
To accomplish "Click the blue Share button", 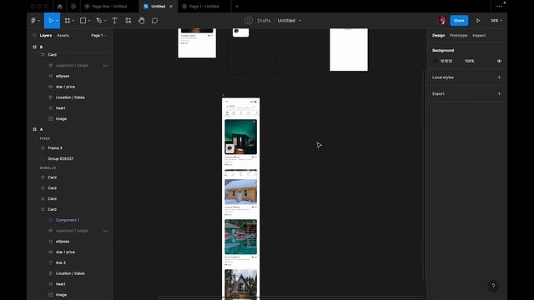I will click(x=459, y=21).
